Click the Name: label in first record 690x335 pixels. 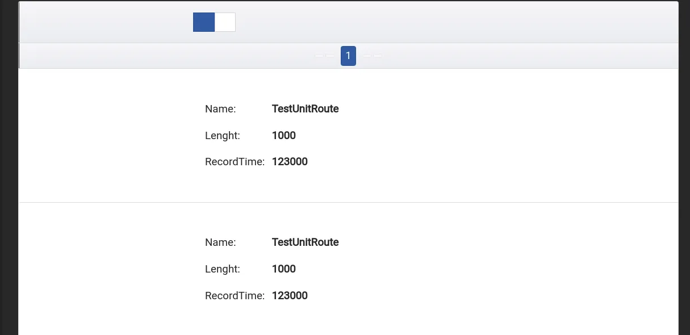220,108
